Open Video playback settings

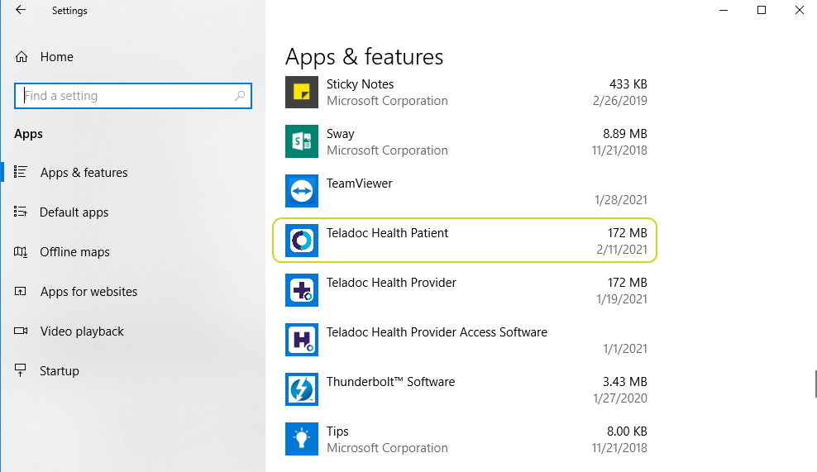pos(82,331)
